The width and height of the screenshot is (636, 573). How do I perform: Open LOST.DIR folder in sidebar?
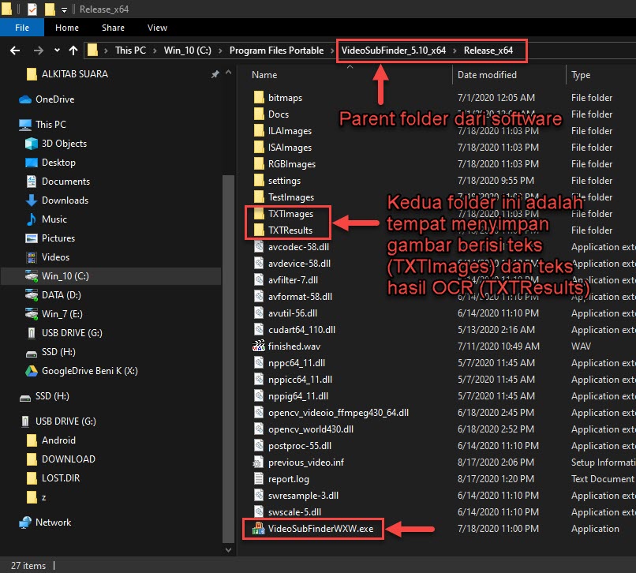tap(61, 478)
